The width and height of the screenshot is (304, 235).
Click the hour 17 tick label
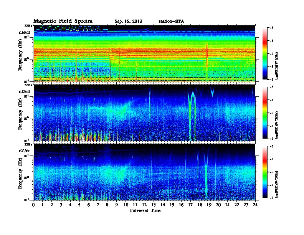(190, 205)
